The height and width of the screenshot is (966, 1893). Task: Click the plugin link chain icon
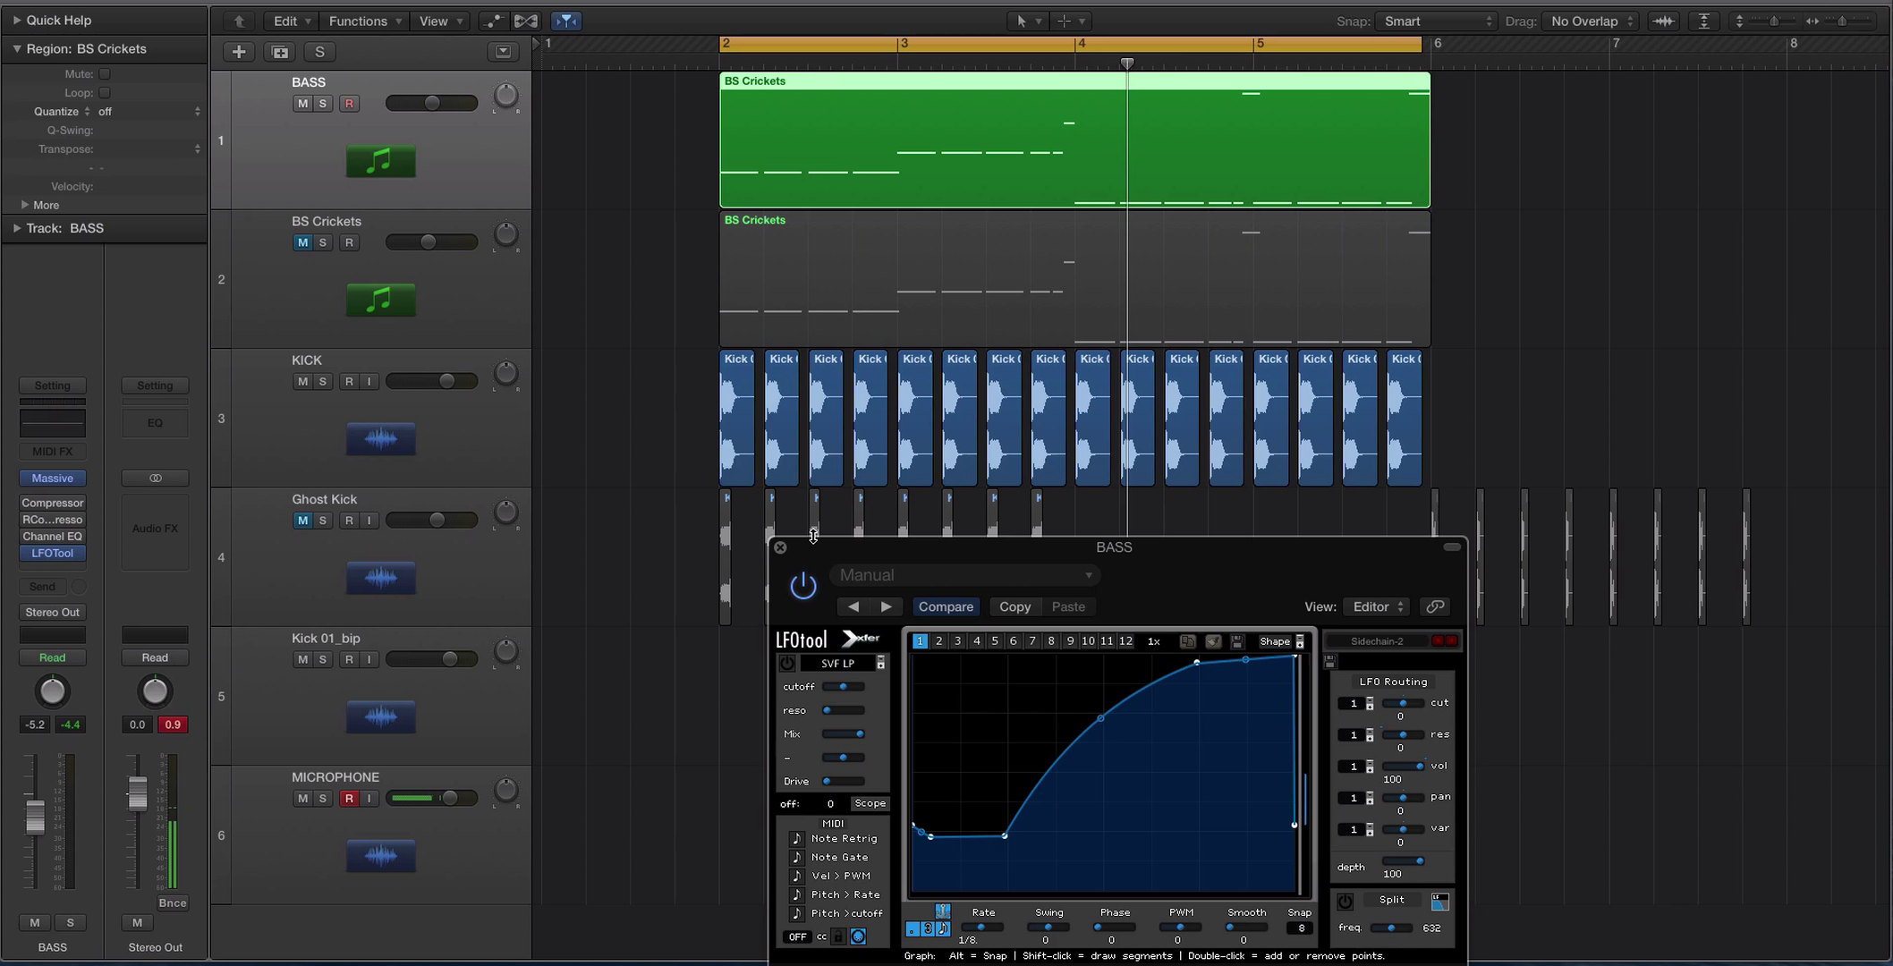1435,606
